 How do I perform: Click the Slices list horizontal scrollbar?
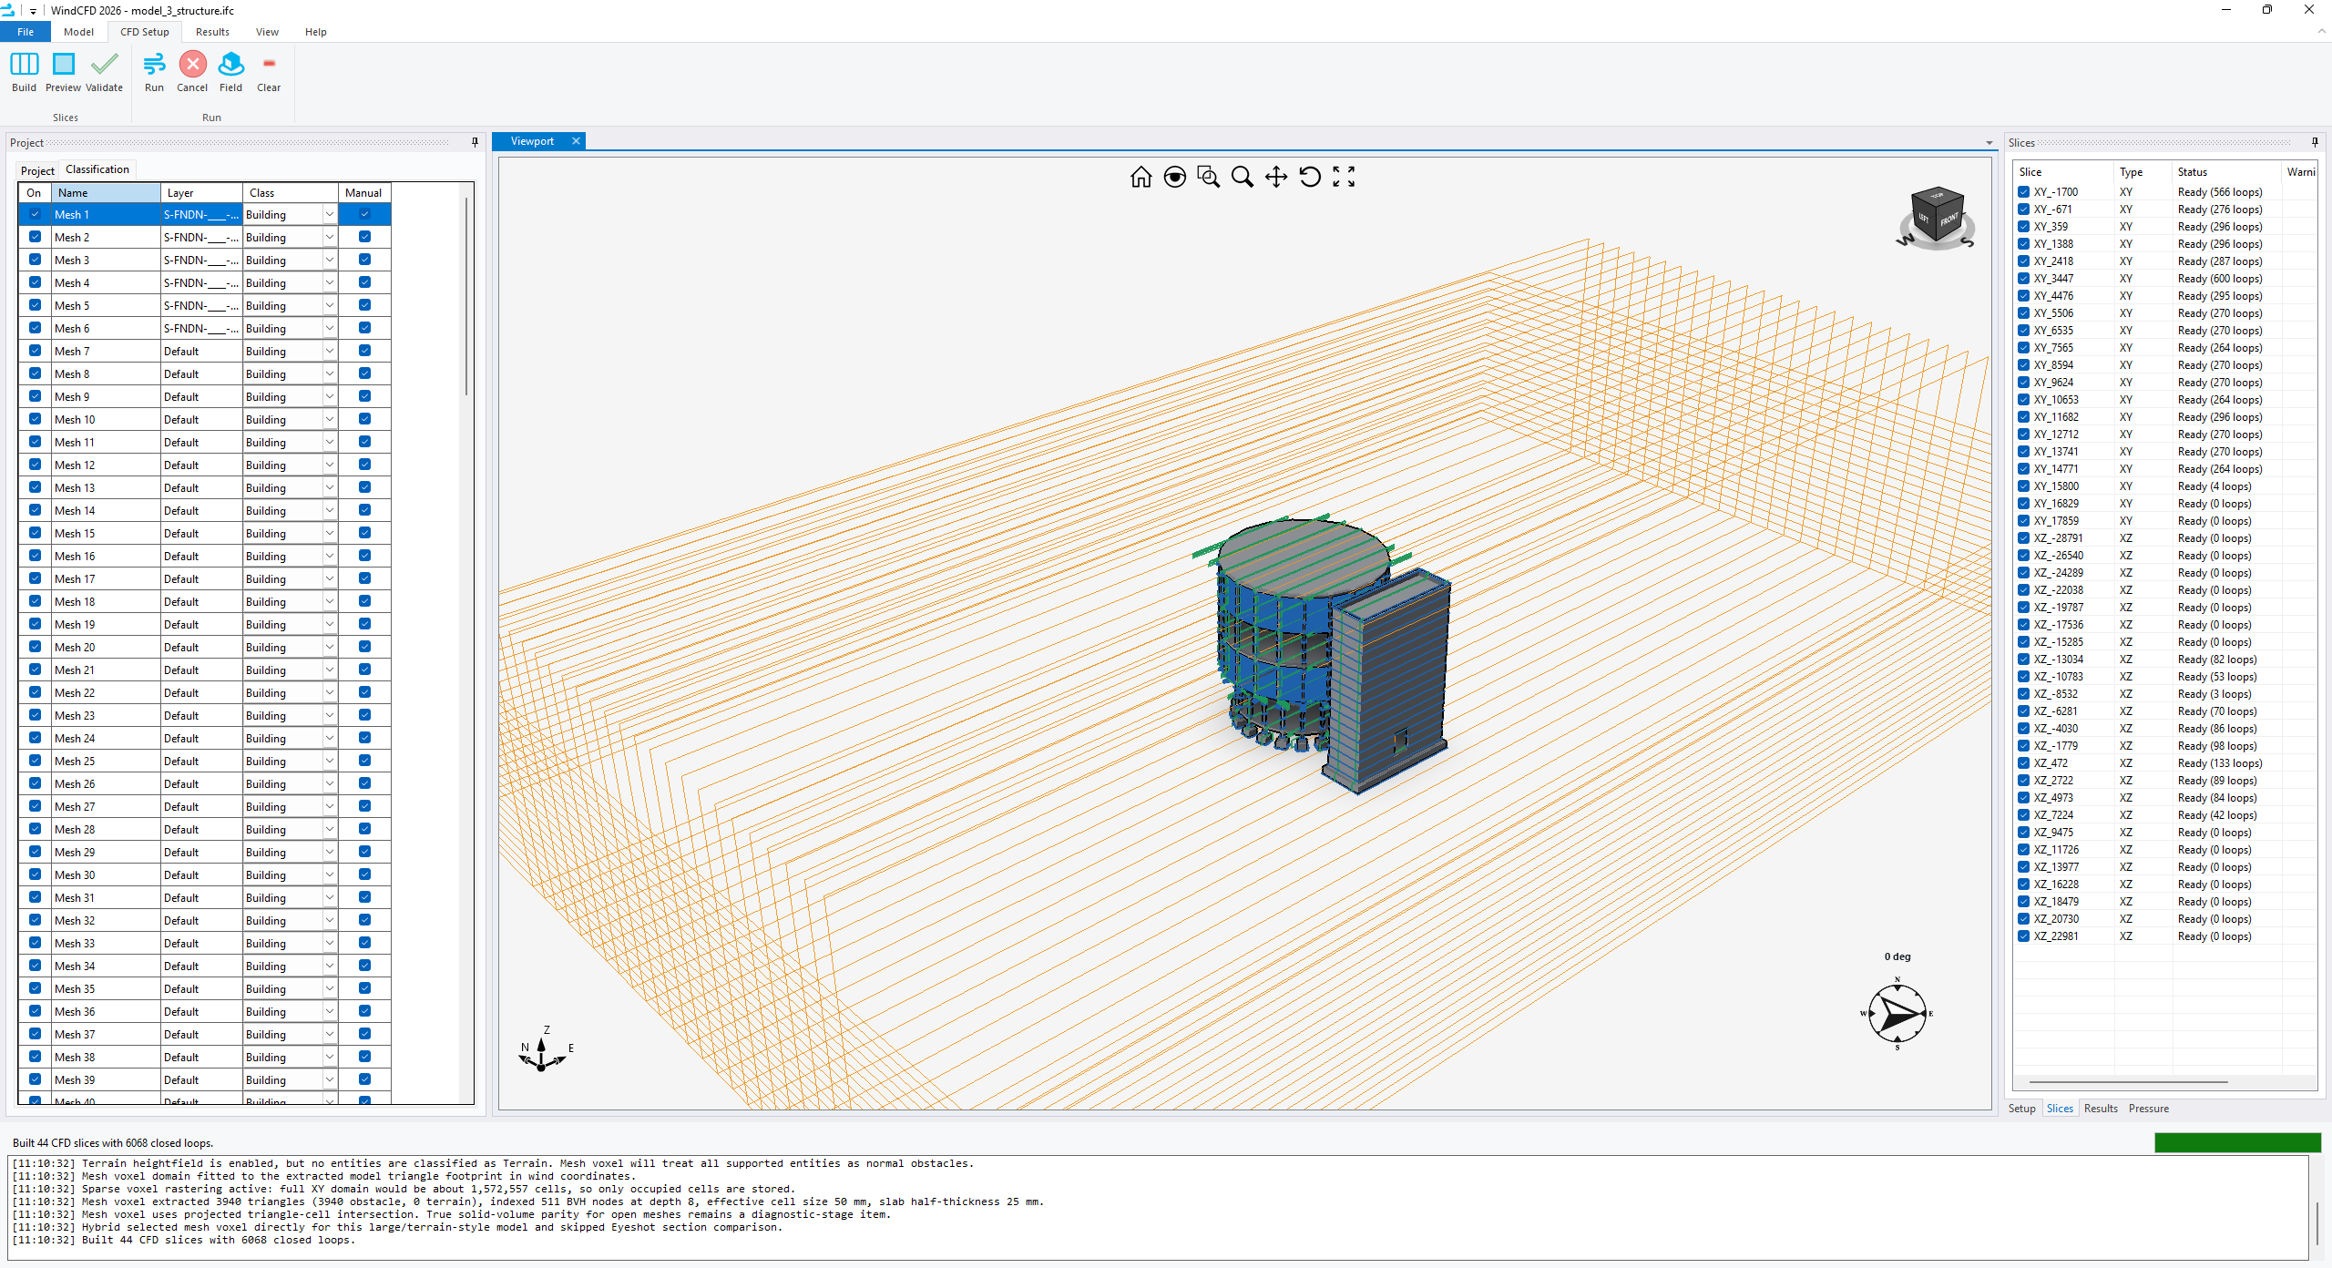point(2128,1082)
